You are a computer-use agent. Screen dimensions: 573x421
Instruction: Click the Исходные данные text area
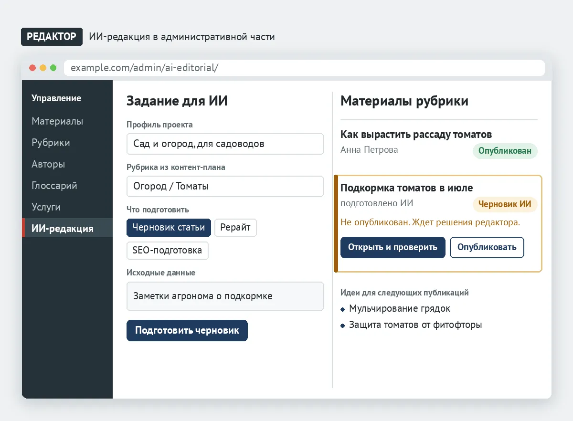(x=225, y=296)
